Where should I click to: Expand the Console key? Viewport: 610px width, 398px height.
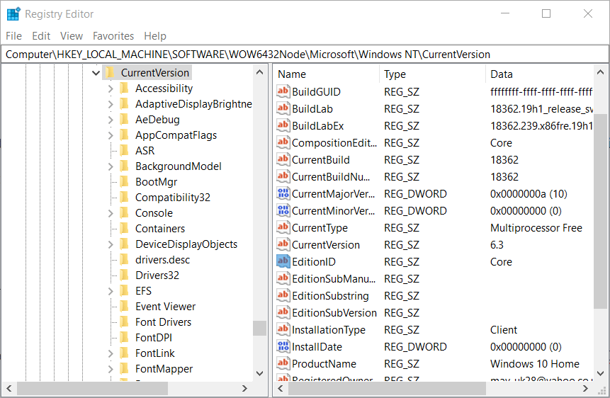tap(111, 213)
